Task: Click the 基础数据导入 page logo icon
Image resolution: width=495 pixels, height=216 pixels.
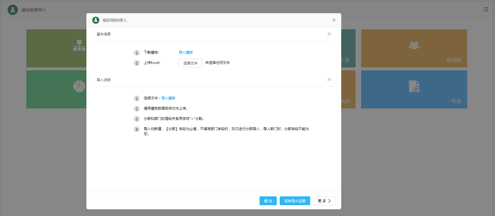Action: click(13, 10)
